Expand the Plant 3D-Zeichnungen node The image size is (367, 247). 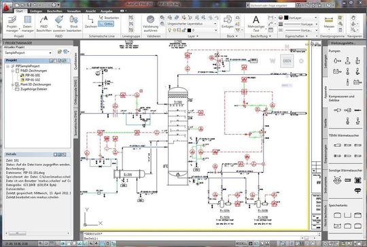(x=12, y=84)
